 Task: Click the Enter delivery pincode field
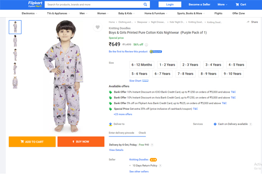[122, 133]
